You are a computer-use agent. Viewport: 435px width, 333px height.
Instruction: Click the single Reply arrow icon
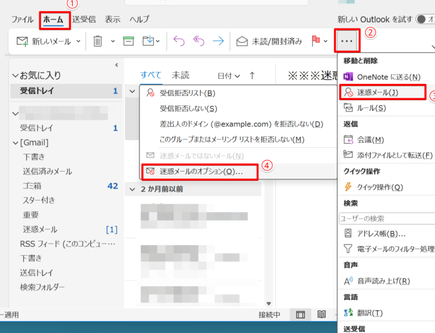point(179,41)
